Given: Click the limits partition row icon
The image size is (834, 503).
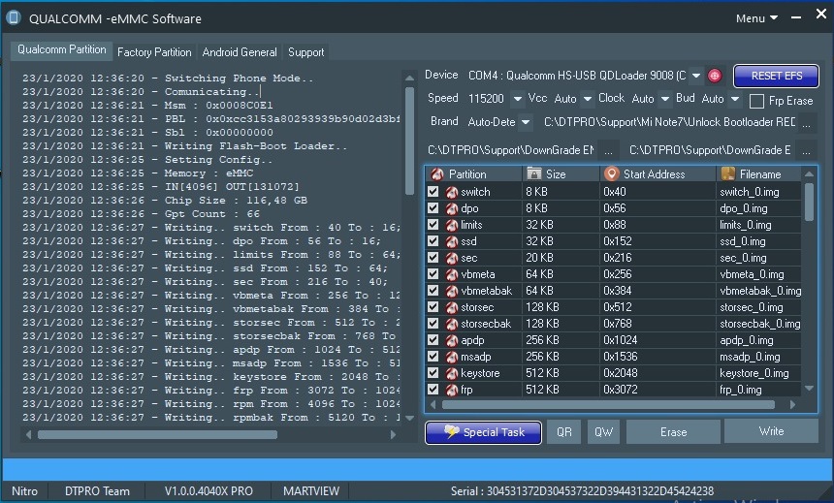Looking at the screenshot, I should click(x=452, y=225).
